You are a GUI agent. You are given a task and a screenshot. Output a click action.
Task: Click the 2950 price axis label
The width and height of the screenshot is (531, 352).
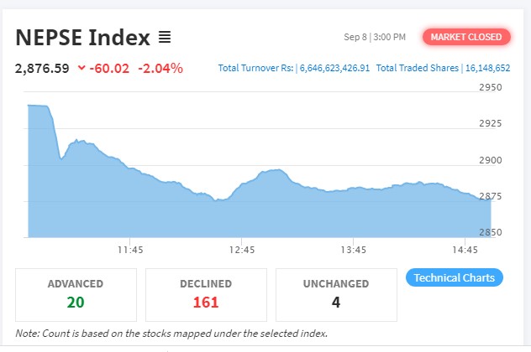(x=488, y=87)
